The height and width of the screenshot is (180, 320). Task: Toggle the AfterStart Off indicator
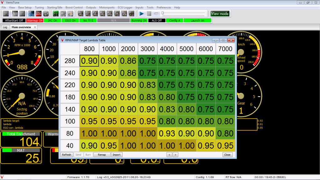point(14,21)
